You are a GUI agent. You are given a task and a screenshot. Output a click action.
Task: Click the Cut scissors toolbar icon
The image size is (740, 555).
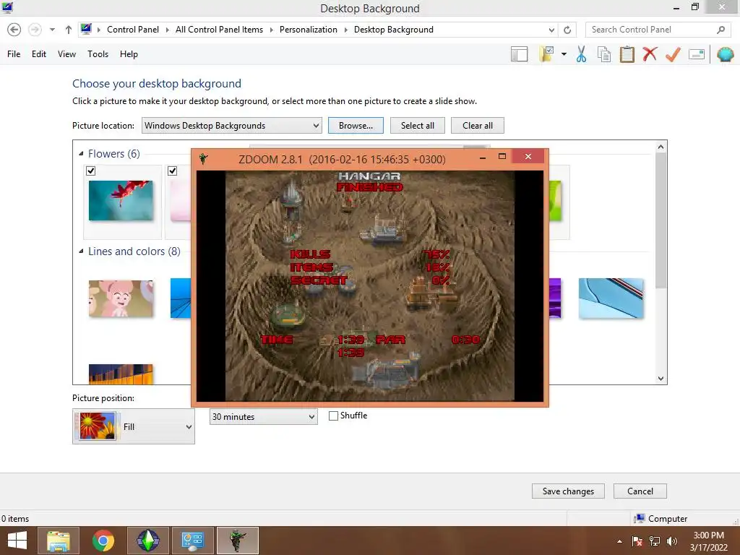[581, 54]
